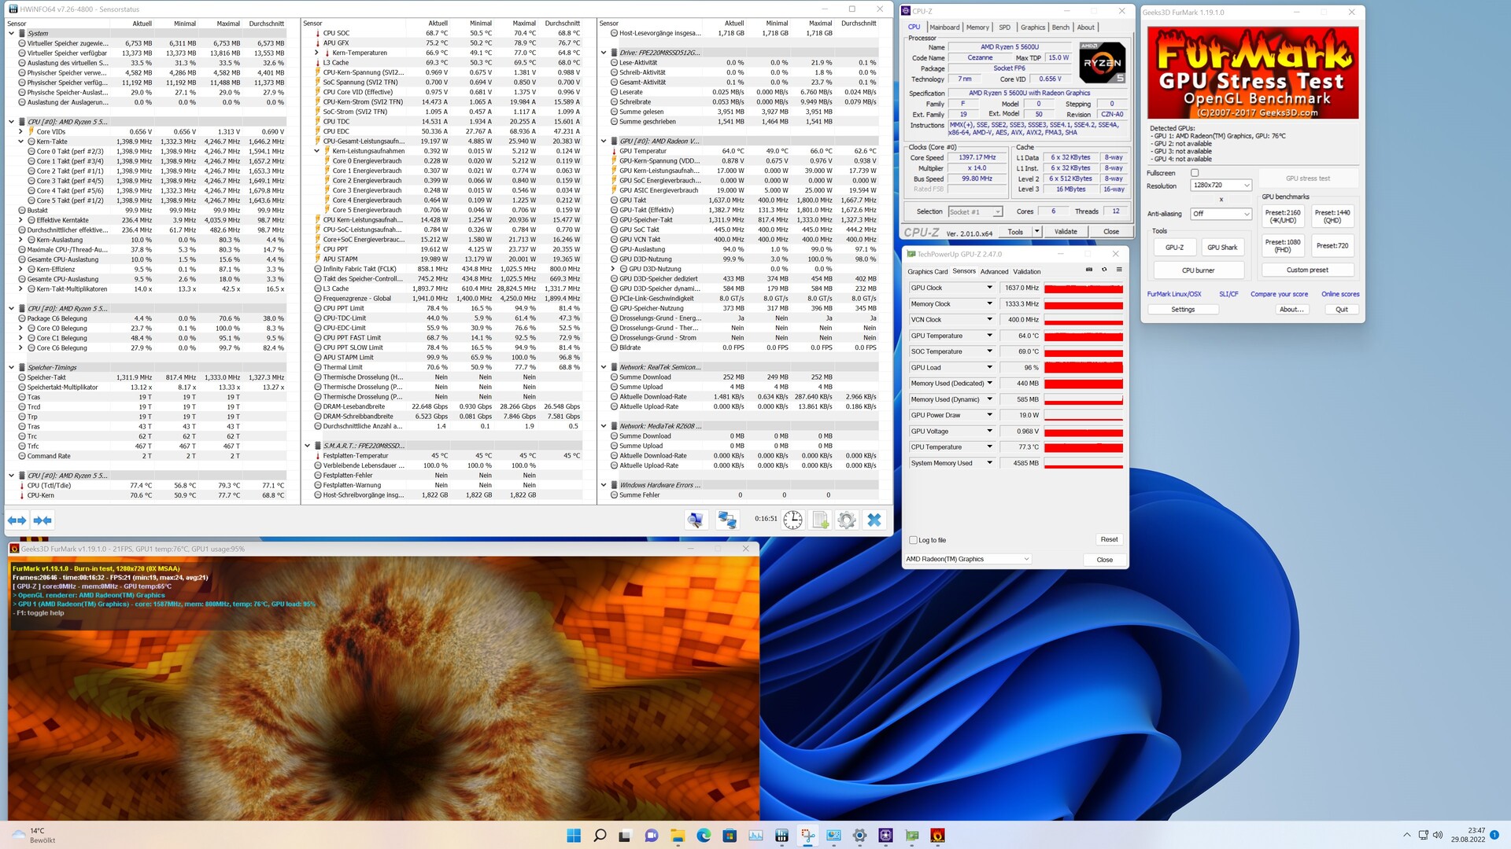1511x849 pixels.
Task: Click the expand columns left-right arrows icon
Action: pos(17,520)
